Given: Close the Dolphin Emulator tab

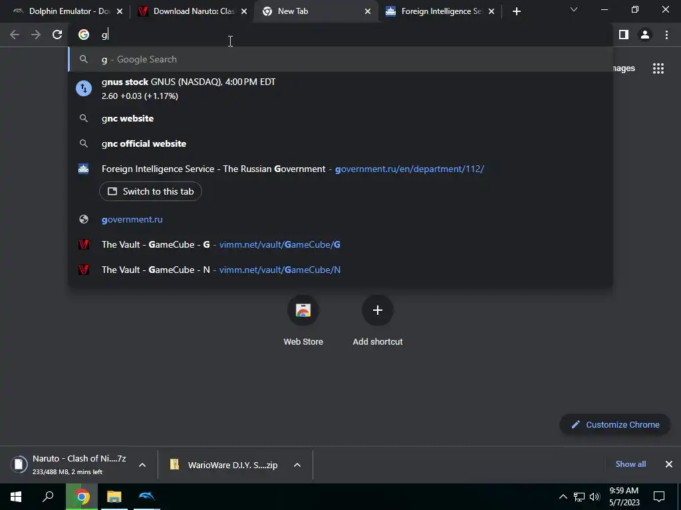Looking at the screenshot, I should tap(120, 11).
